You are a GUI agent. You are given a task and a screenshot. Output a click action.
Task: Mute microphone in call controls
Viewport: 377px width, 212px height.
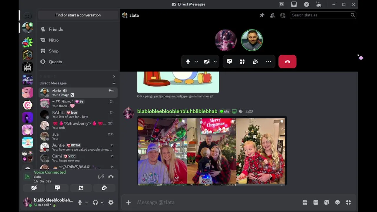click(188, 62)
